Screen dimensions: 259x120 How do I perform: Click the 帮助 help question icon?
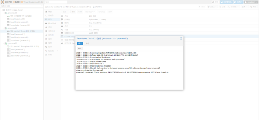tap(251, 7)
